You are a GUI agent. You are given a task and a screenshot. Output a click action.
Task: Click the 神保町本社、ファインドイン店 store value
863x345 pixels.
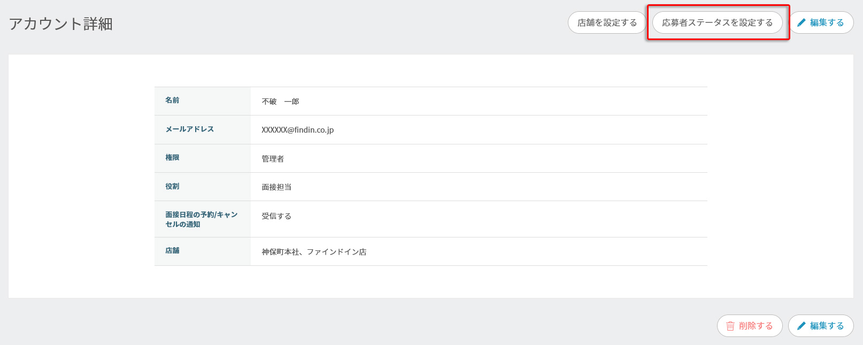pyautogui.click(x=314, y=252)
